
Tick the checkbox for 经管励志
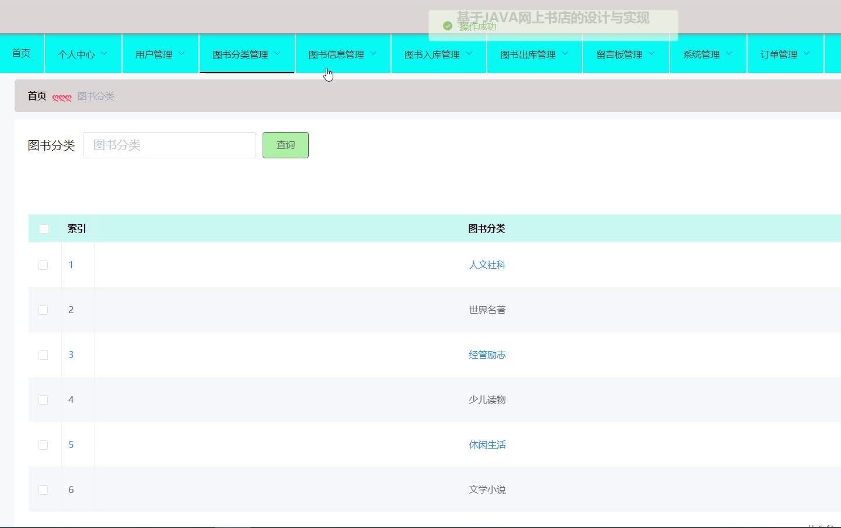[x=43, y=355]
